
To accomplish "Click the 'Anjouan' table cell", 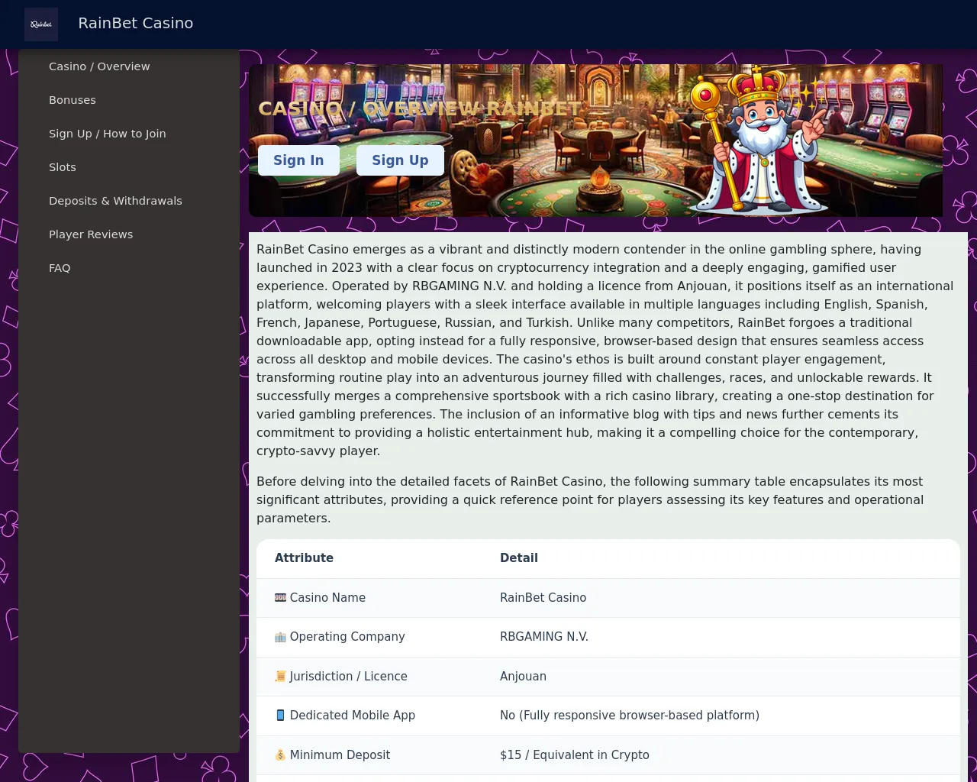I will coord(523,677).
